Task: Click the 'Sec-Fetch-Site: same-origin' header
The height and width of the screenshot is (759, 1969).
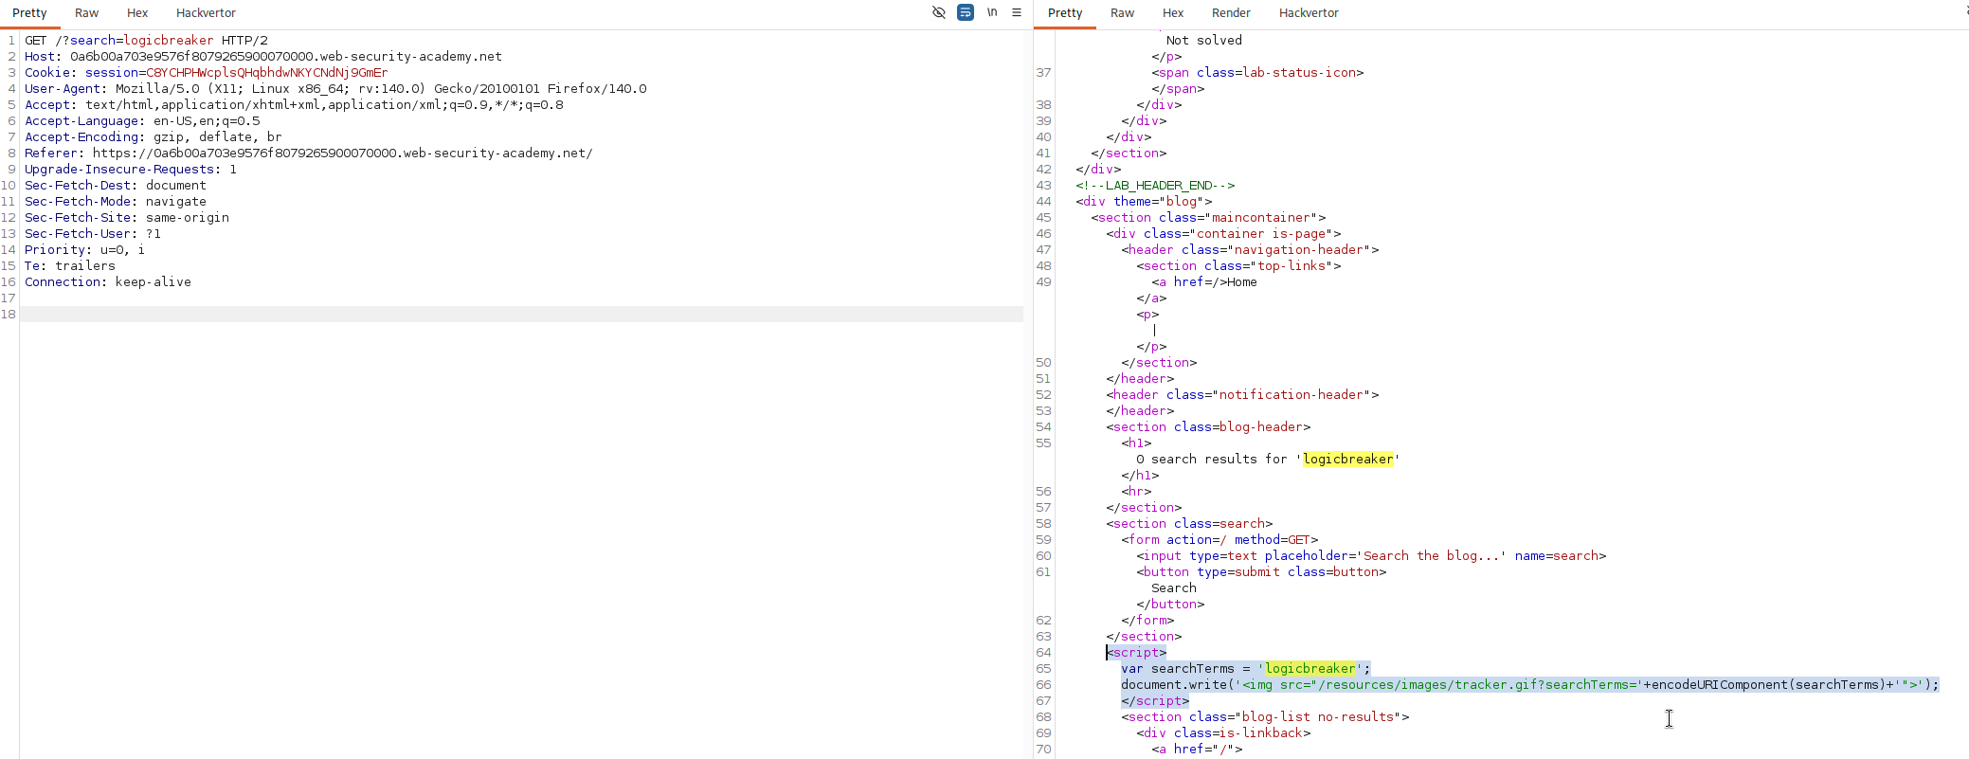Action: pyautogui.click(x=127, y=218)
